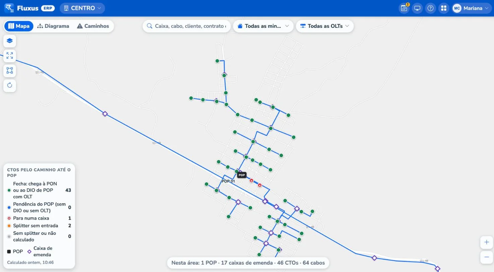Open the CENTRO unit dropdown
Screen dimensions: 494x272
[82, 8]
